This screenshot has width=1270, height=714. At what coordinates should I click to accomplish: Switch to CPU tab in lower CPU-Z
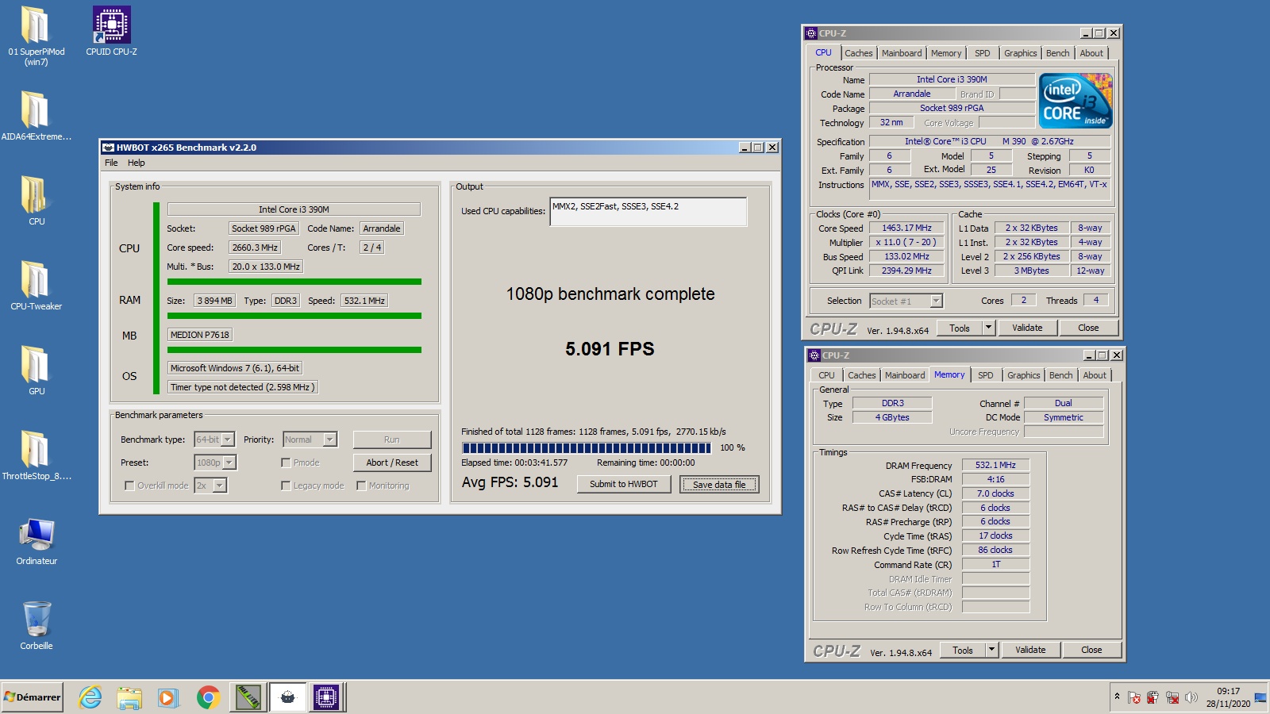tap(826, 375)
